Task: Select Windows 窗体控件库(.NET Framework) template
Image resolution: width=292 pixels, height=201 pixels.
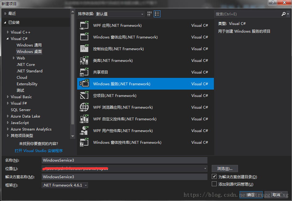Action: pos(145,142)
